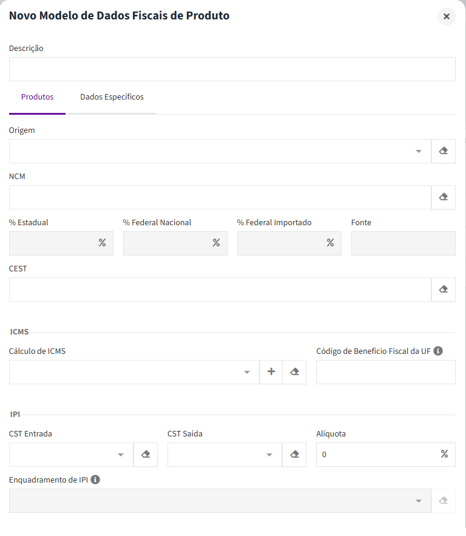Open the CST Saída dropdown

pyautogui.click(x=225, y=455)
